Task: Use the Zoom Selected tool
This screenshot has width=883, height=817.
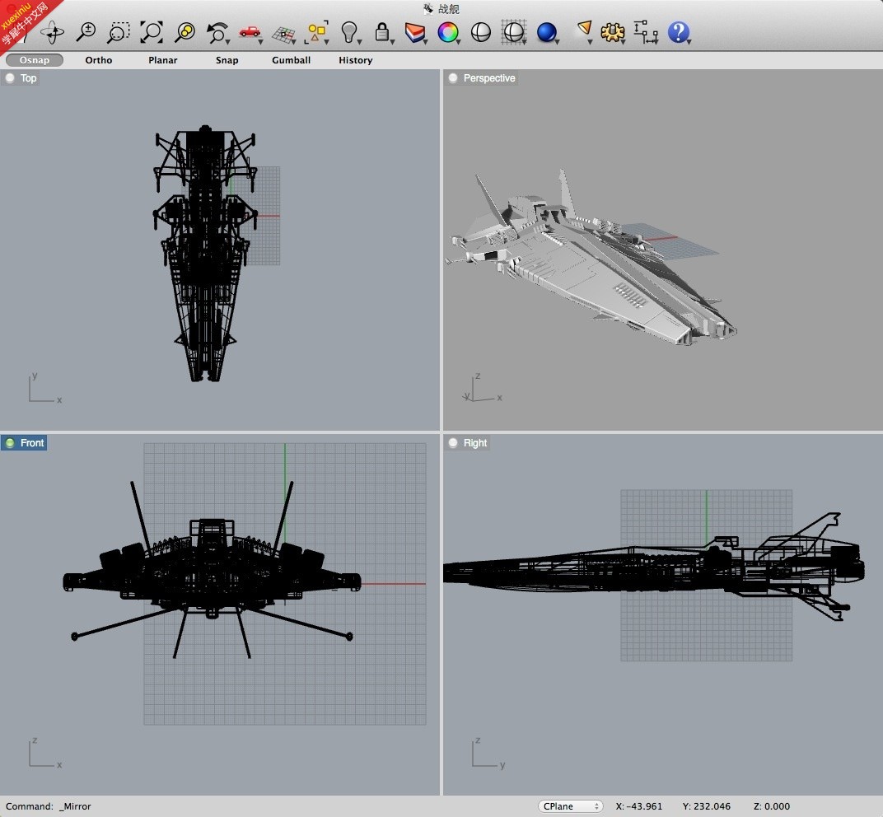Action: pyautogui.click(x=185, y=32)
